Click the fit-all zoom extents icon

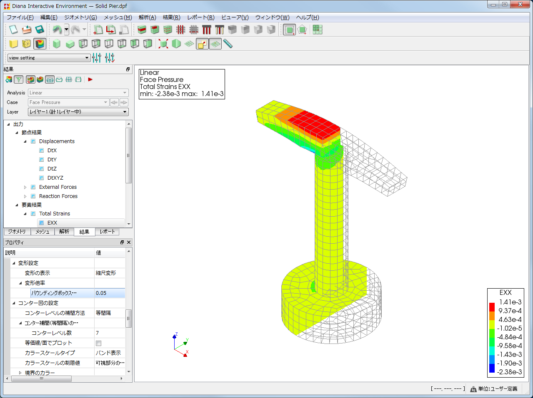click(x=163, y=44)
